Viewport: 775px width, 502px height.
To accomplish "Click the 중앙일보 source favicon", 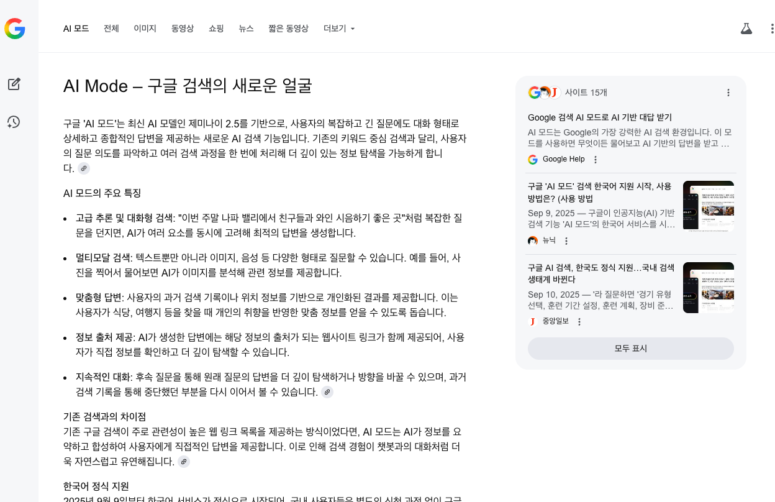I will 533,322.
